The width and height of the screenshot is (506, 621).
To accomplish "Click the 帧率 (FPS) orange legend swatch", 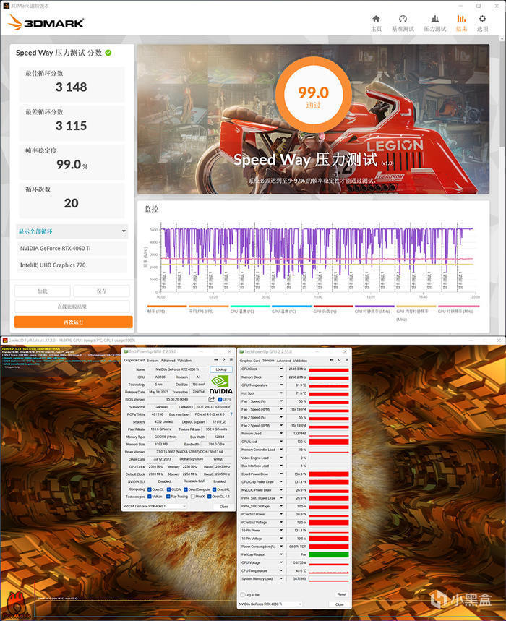I will point(167,306).
